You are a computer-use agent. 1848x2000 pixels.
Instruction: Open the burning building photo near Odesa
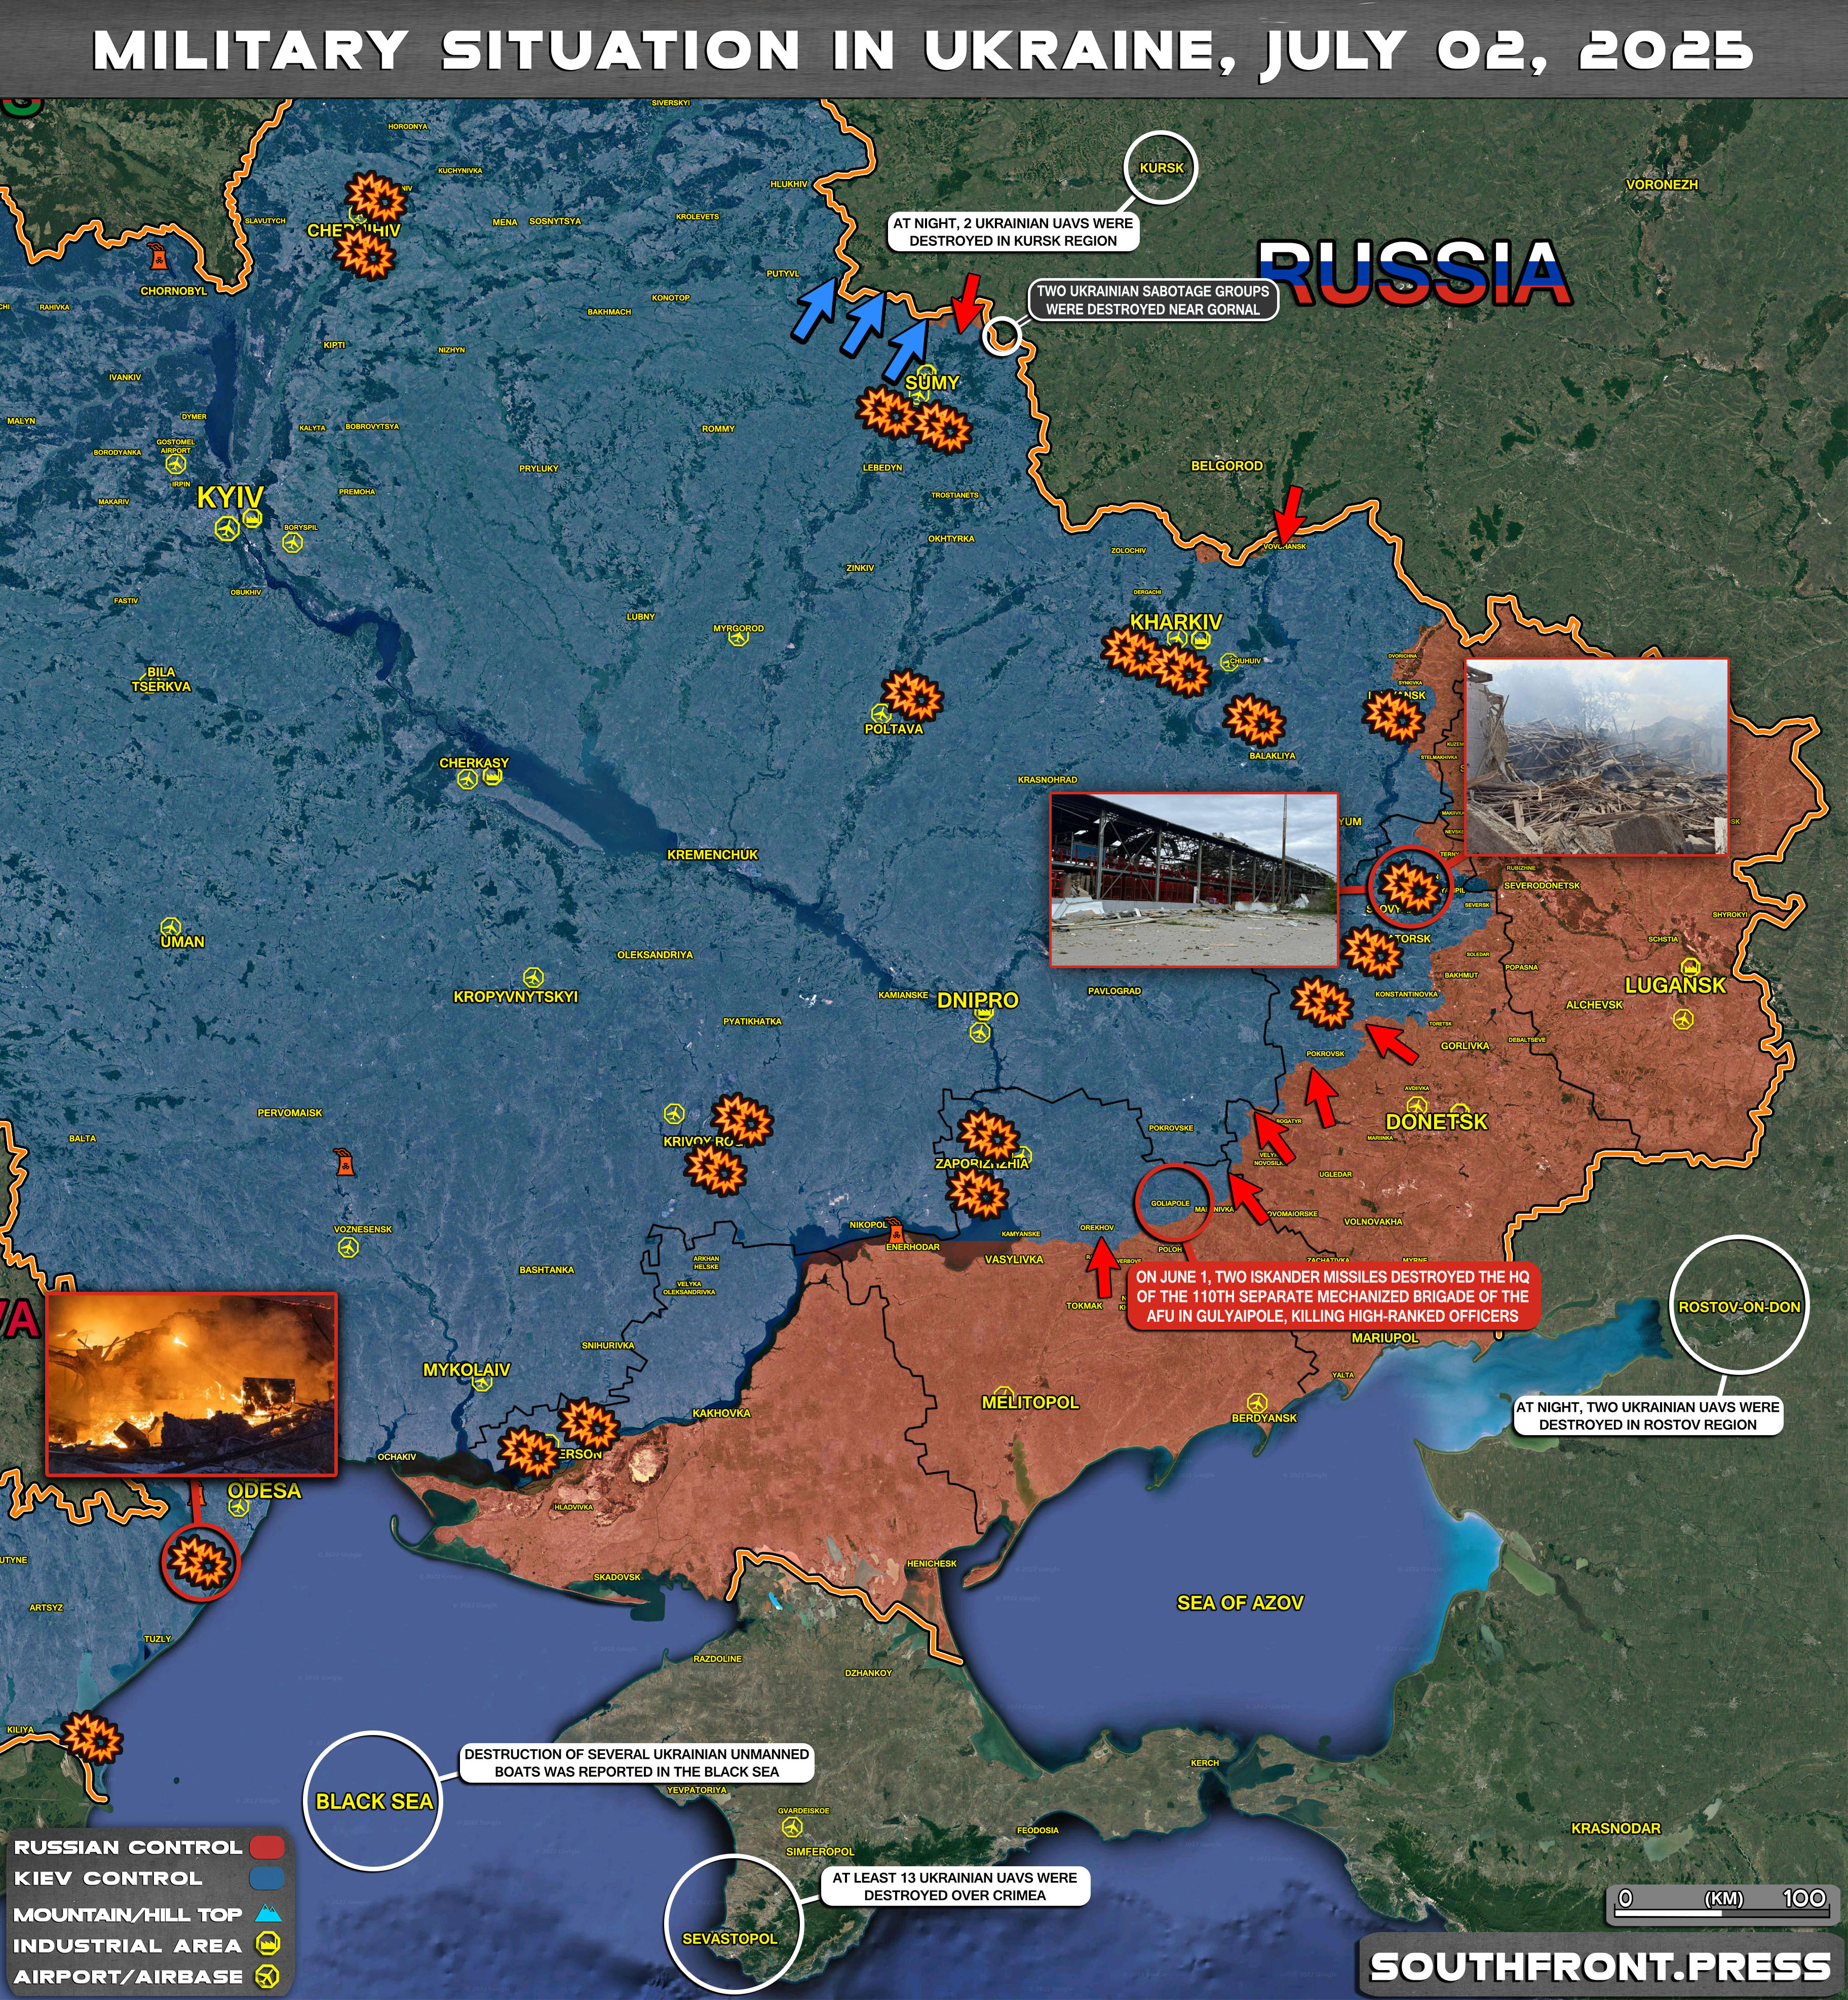pyautogui.click(x=192, y=1384)
